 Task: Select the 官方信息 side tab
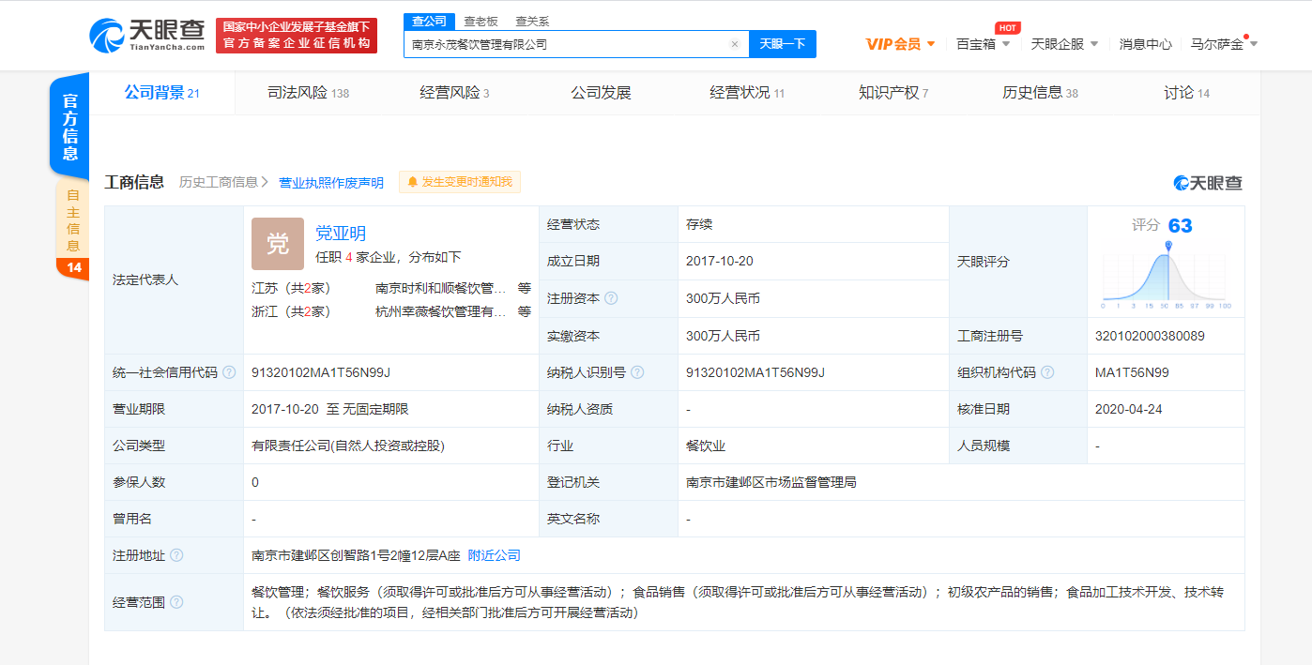pyautogui.click(x=69, y=127)
